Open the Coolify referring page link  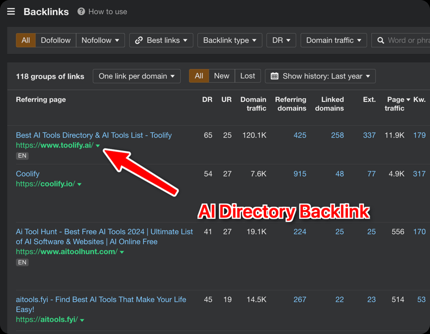[x=28, y=173]
